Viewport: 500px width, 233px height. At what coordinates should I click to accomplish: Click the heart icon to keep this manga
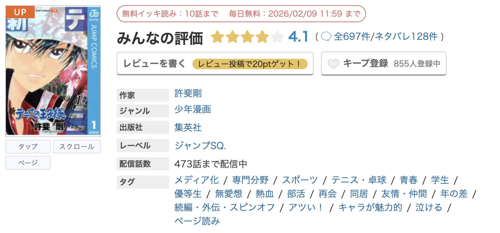pos(333,64)
